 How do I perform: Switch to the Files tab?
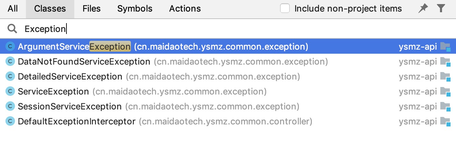[x=92, y=9]
